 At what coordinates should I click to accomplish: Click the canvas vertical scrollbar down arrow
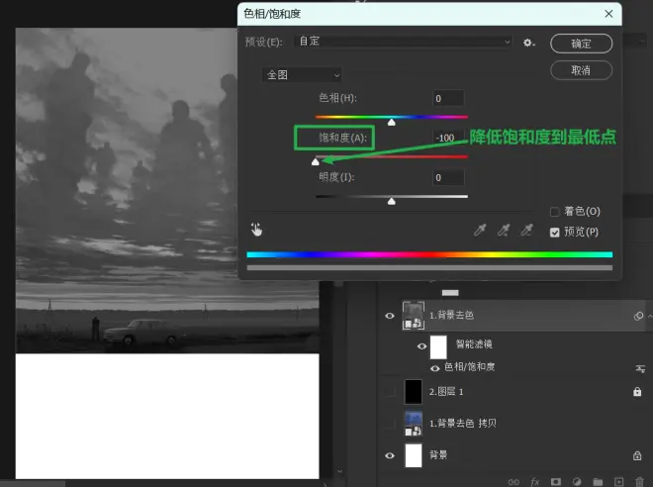[339, 471]
